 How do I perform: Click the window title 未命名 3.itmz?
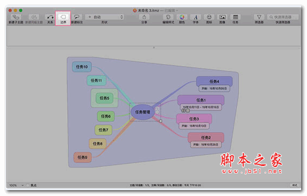point(148,10)
